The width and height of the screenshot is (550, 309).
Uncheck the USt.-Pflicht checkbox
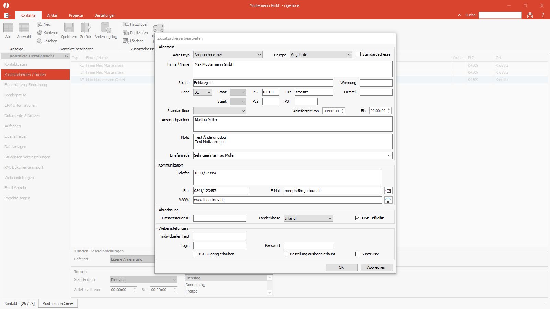(x=358, y=218)
